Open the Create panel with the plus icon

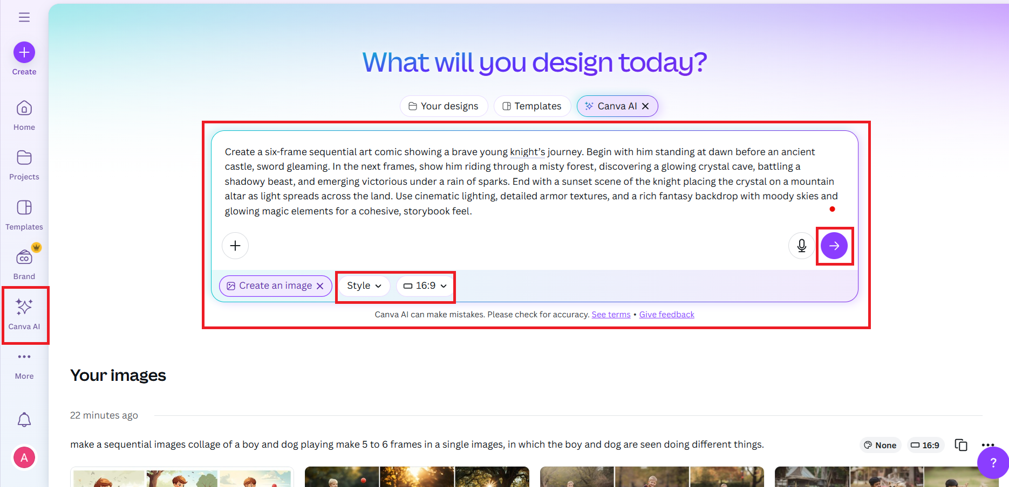point(24,53)
